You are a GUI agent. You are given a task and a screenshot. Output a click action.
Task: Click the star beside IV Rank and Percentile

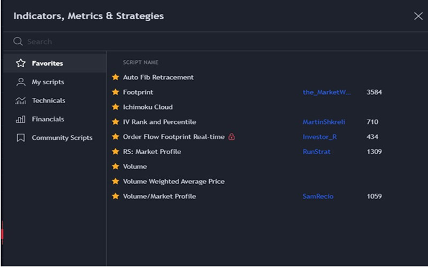[x=115, y=122]
